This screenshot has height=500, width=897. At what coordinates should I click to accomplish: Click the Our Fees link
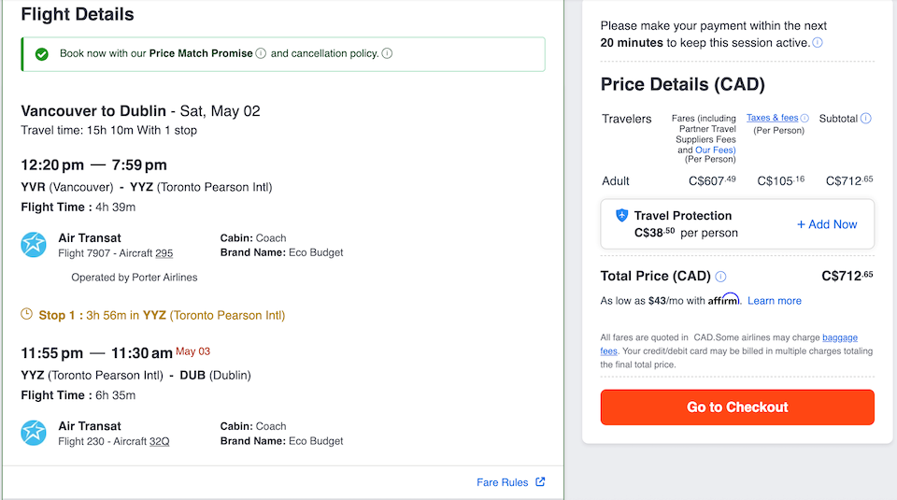click(x=715, y=150)
